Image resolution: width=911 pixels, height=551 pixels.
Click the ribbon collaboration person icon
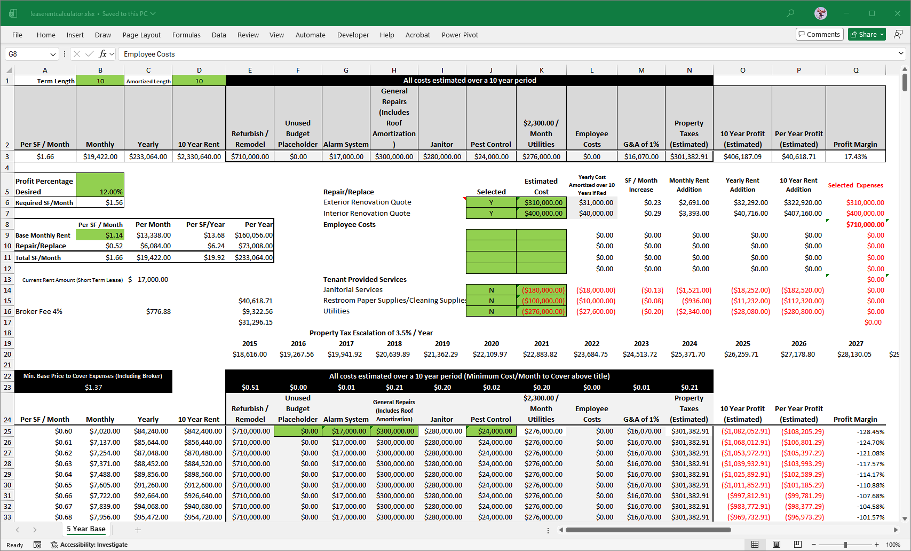[x=898, y=34]
